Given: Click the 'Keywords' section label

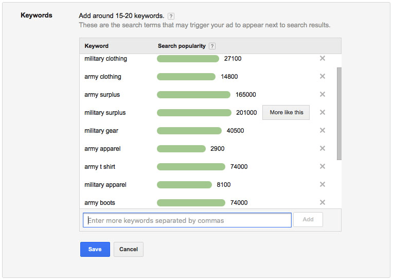Looking at the screenshot, I should click(37, 15).
